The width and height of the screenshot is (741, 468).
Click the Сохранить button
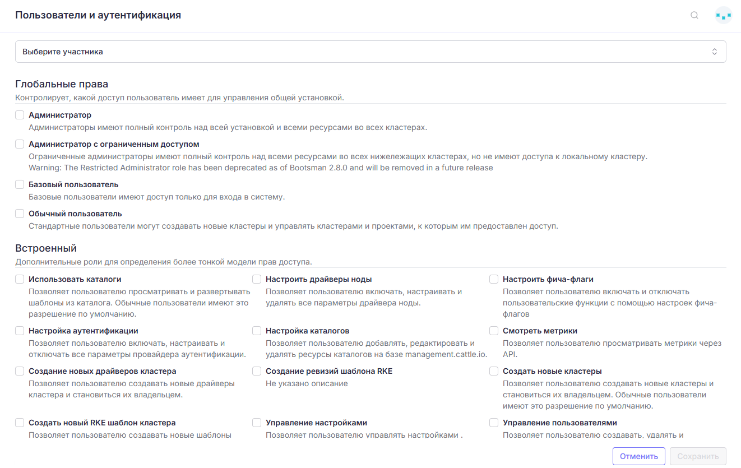point(698,456)
